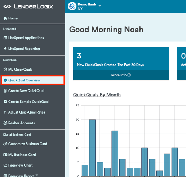Open Create New QuickQual
The width and height of the screenshot is (186, 177).
[32, 91]
